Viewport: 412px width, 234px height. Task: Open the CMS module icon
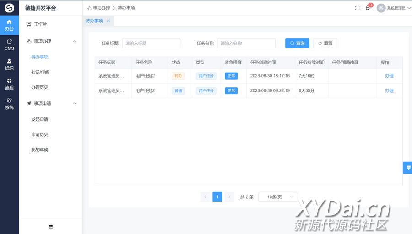[9, 44]
